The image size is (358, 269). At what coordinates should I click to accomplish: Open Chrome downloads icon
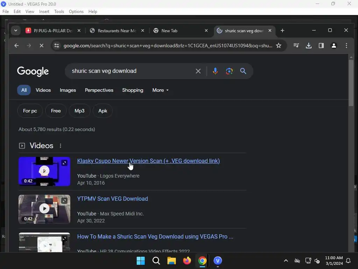pyautogui.click(x=309, y=46)
